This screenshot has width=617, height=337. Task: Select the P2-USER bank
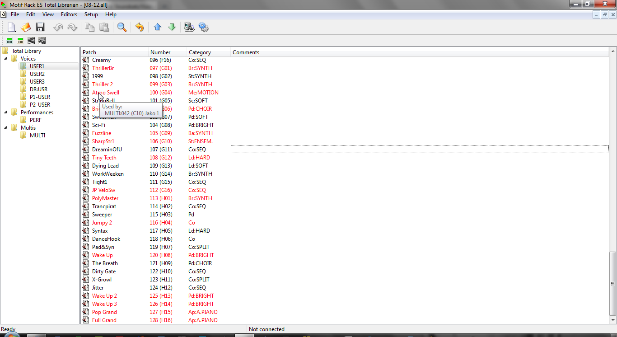[40, 105]
